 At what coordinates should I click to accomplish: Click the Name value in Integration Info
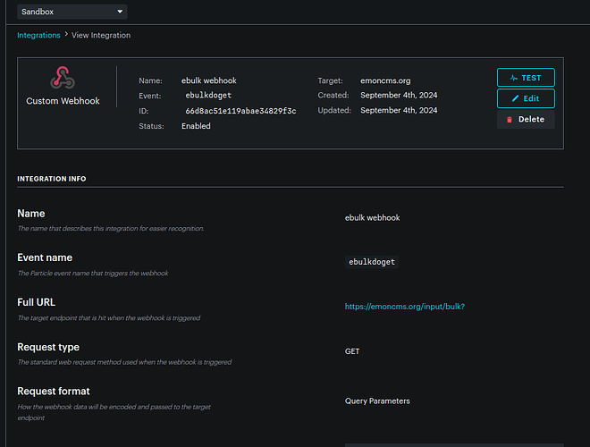tap(373, 218)
